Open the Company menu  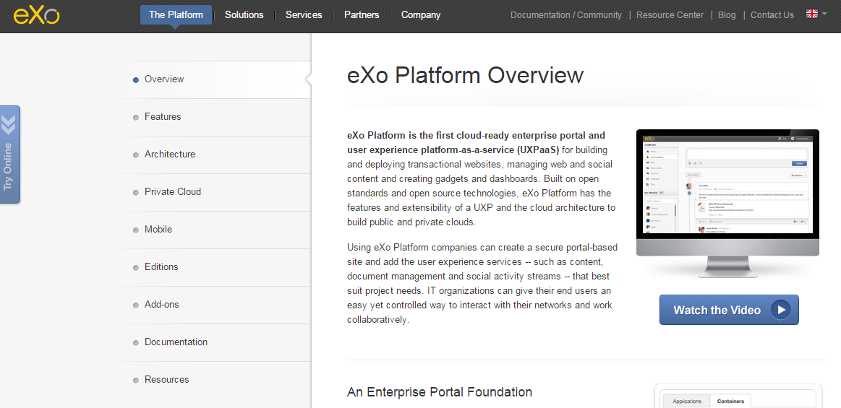coord(421,15)
